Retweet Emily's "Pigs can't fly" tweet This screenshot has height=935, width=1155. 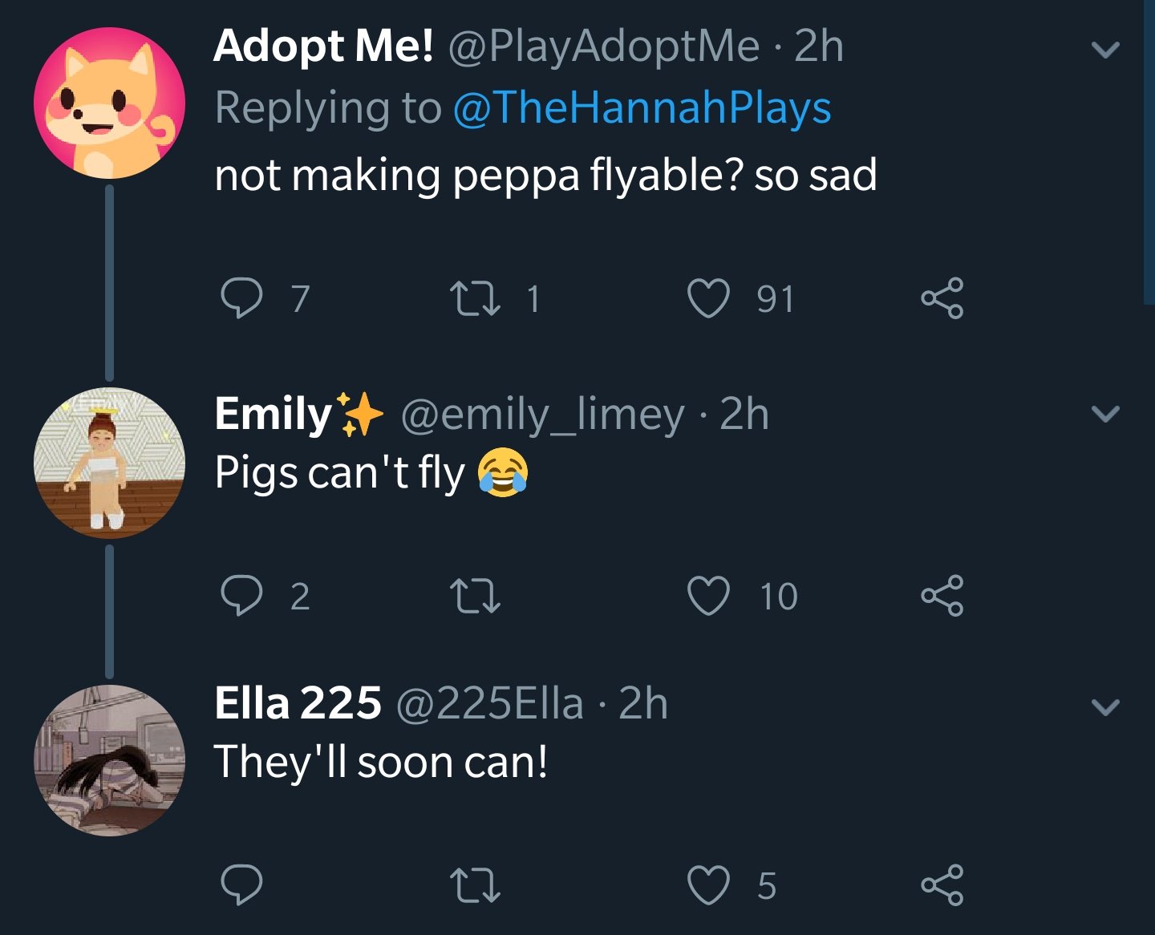point(476,596)
